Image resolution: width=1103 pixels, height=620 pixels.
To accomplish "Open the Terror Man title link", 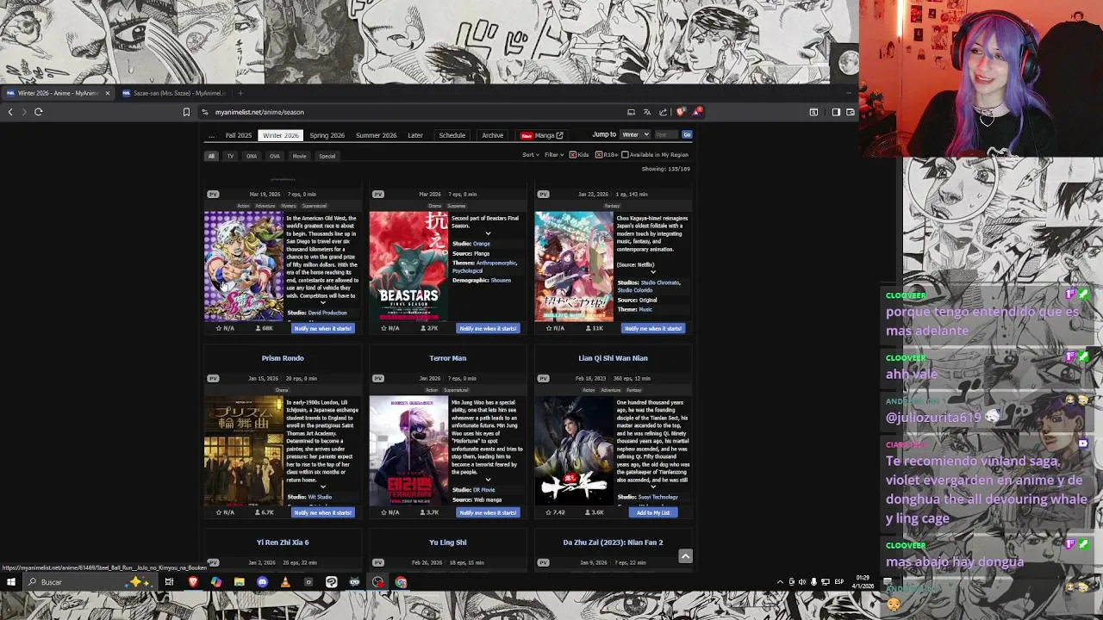I will [x=448, y=358].
